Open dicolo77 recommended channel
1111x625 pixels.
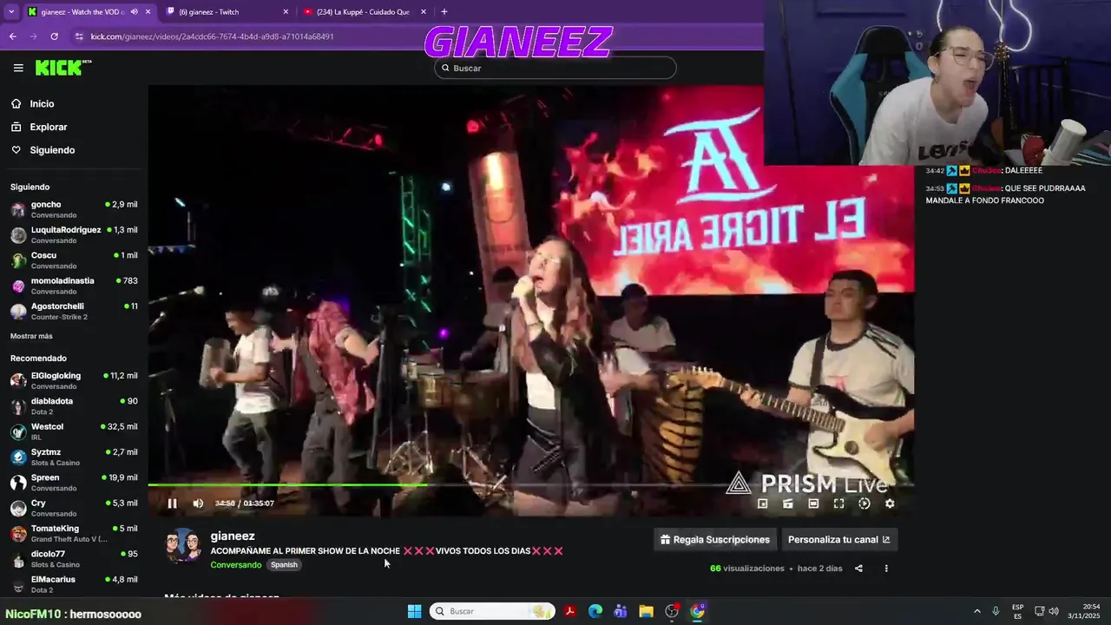point(74,558)
